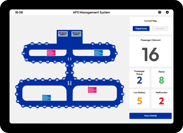Image resolution: width=183 pixels, height=133 pixels.
Task: Select gate 43 marker
Action: (66, 106)
